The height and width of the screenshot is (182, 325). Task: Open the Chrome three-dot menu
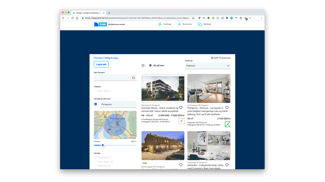(x=261, y=18)
